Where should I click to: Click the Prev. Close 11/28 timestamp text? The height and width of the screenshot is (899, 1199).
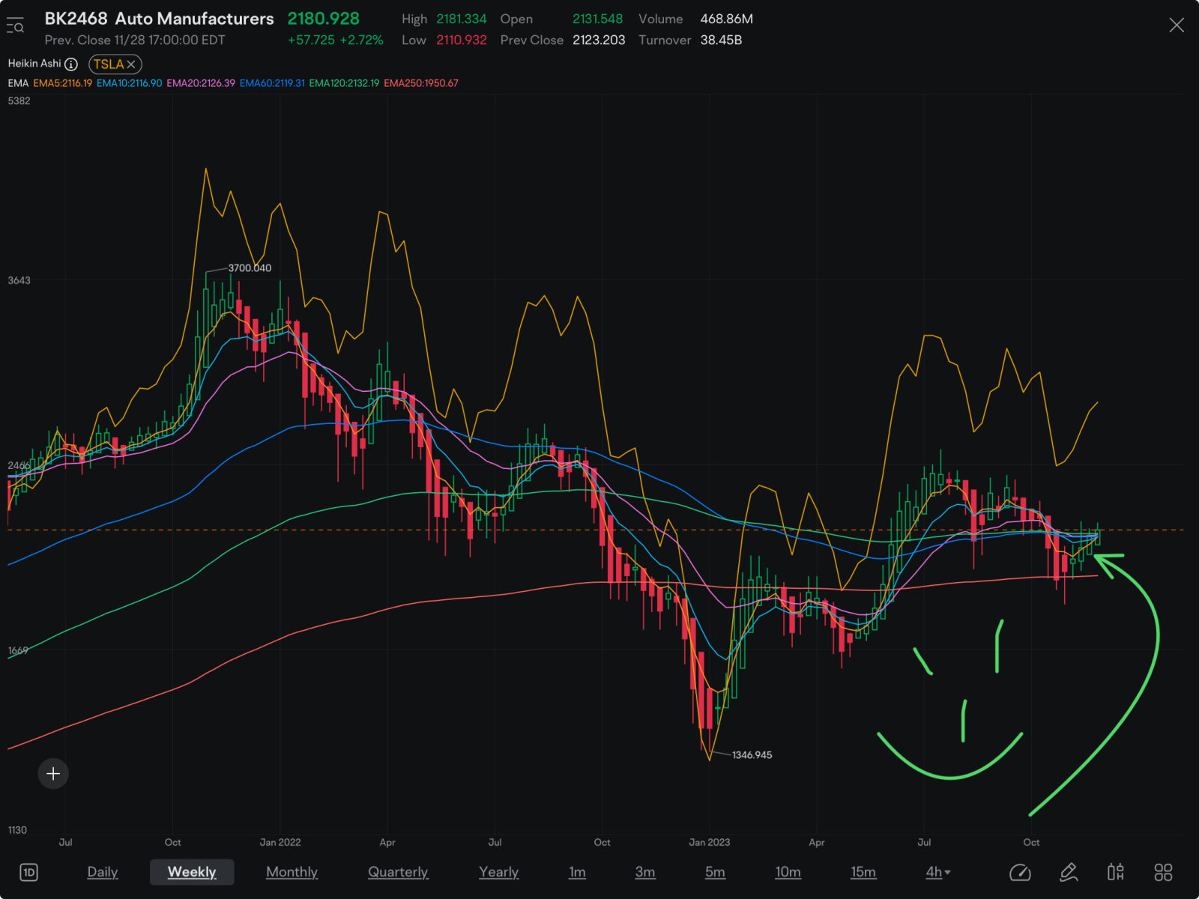(x=135, y=40)
